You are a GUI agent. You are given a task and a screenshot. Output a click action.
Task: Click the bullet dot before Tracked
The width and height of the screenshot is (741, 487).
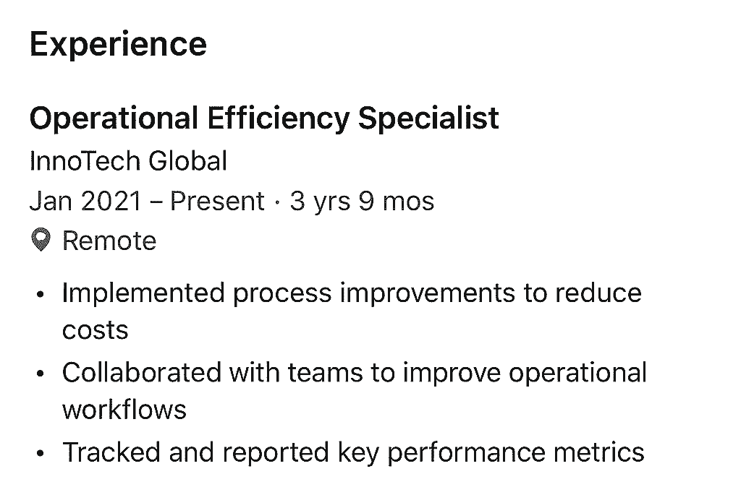coord(41,454)
